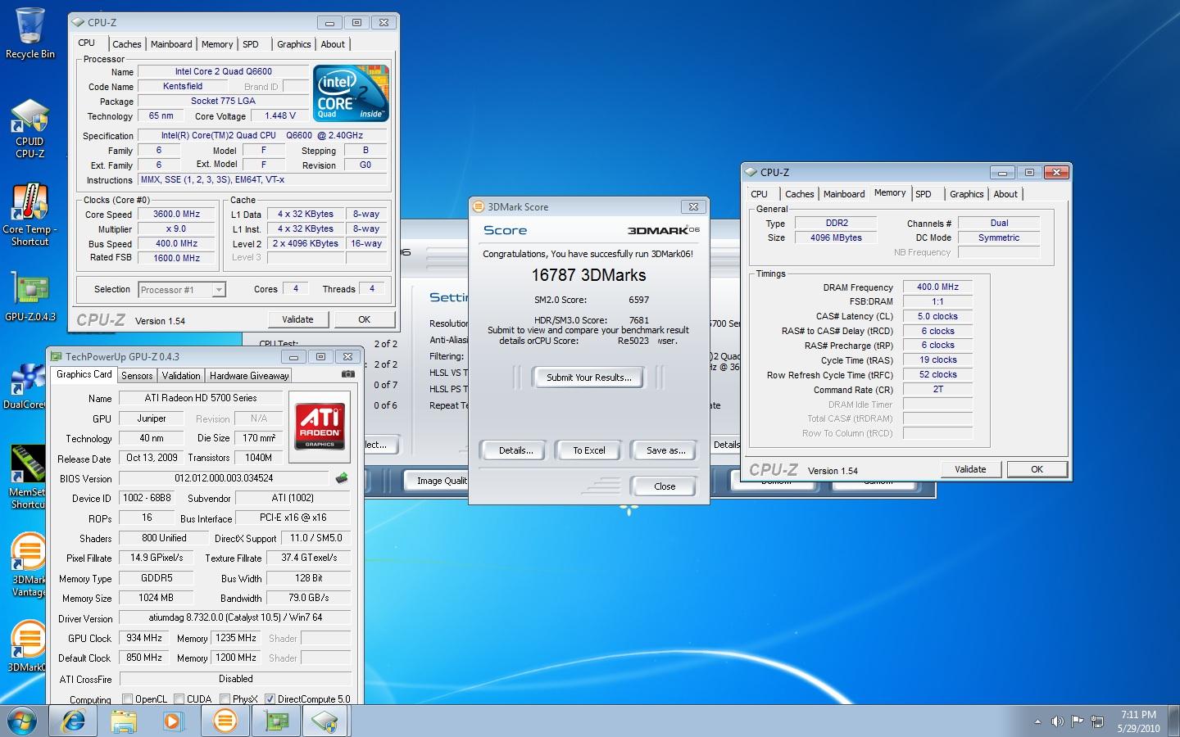Open Hardware Giveaway tab in GPU-Z
The width and height of the screenshot is (1180, 737).
click(249, 376)
